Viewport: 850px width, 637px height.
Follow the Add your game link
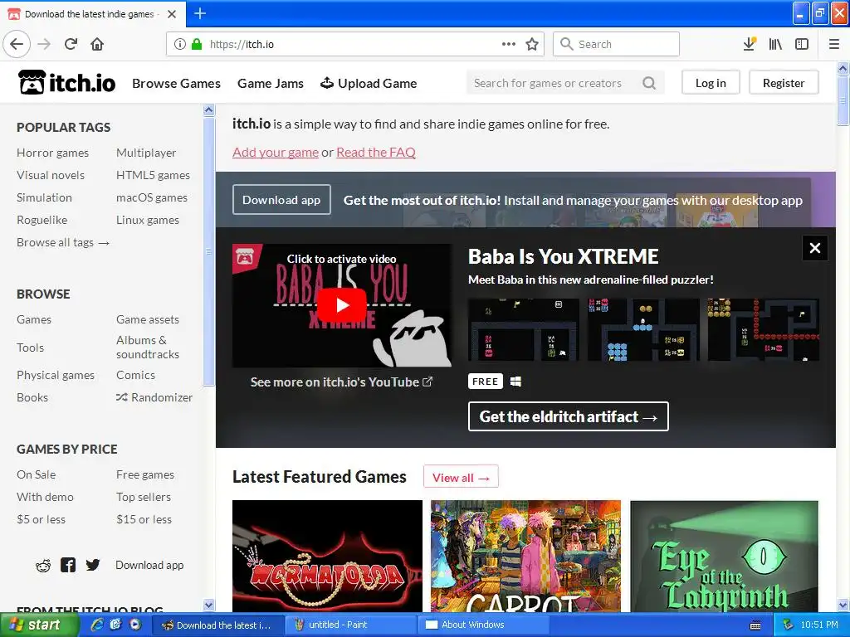pos(276,153)
